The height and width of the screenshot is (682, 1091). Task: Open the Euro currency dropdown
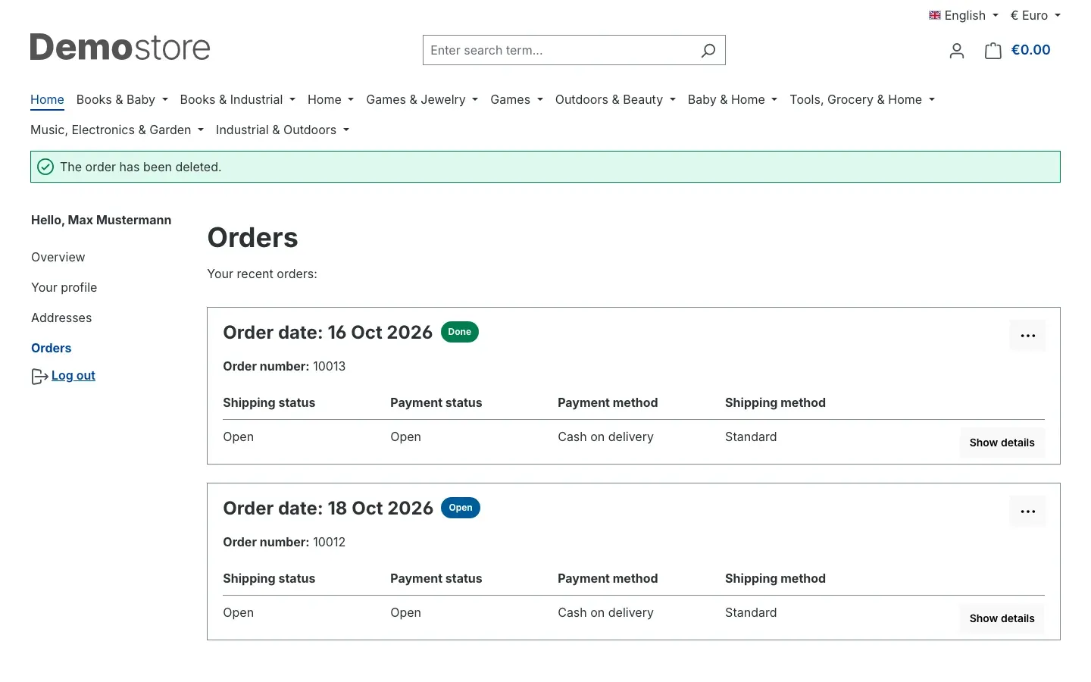pos(1035,15)
